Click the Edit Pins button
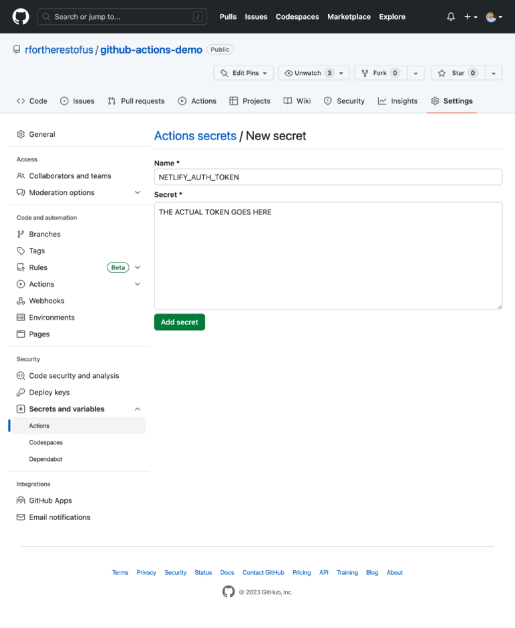 243,73
